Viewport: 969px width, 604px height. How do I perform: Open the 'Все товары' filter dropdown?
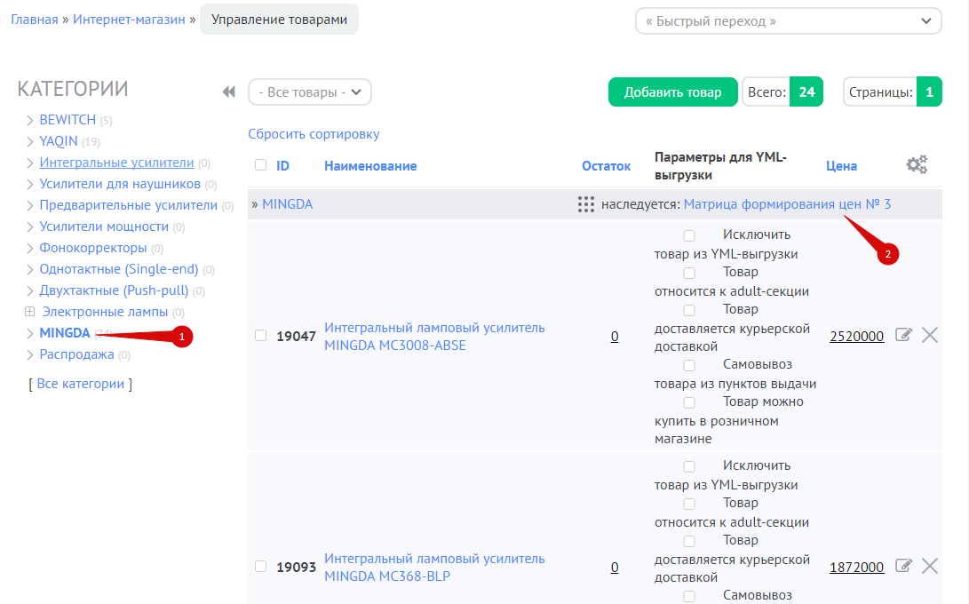(309, 92)
